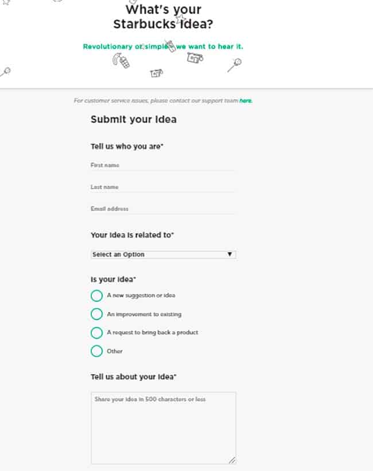Click the lollipop doodle icon in header
This screenshot has height=471, width=373.
pos(235,65)
